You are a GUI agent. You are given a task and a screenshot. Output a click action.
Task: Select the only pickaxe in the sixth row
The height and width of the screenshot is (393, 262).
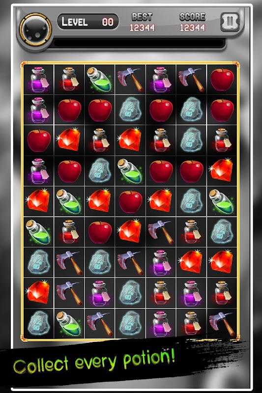160,232
